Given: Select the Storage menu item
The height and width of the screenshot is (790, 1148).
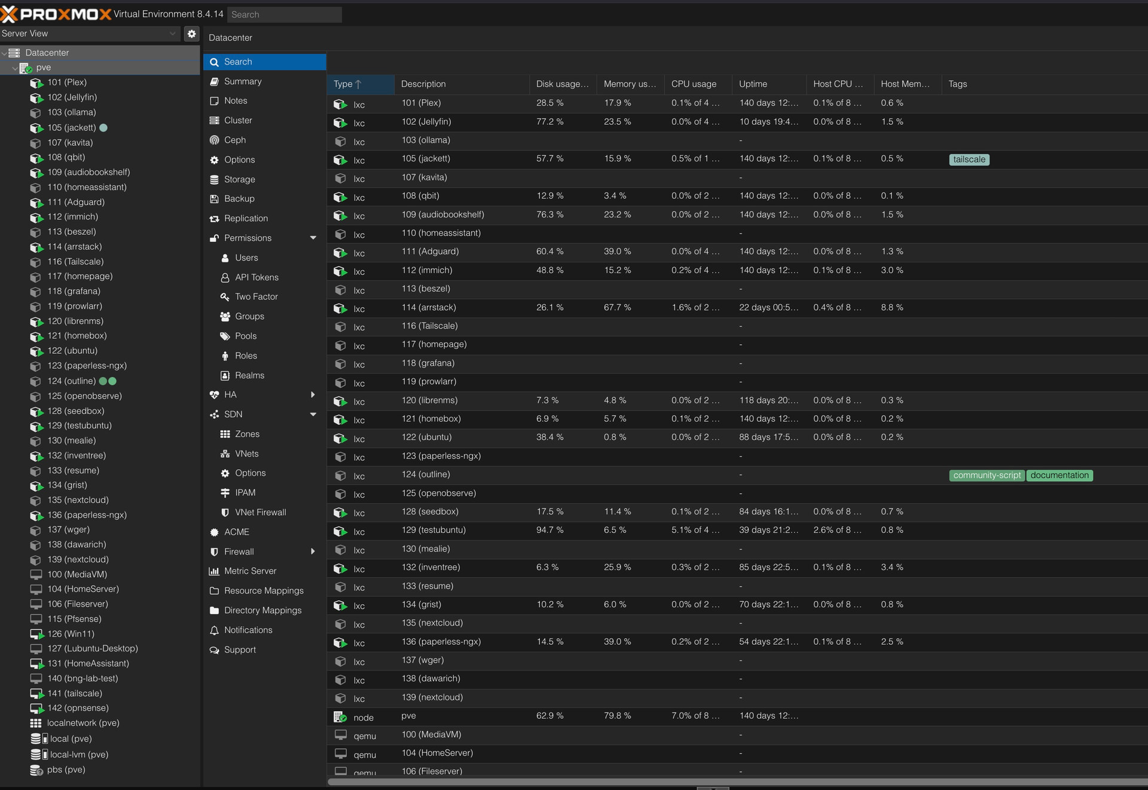Looking at the screenshot, I should [x=239, y=179].
